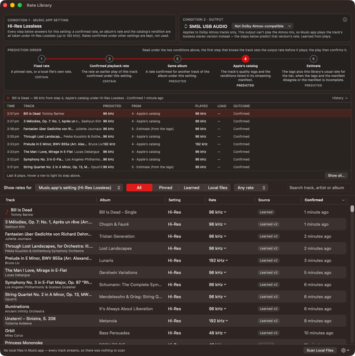The width and height of the screenshot is (355, 356).
Task: Click the Lost Landscapes album cell
Action: click(115, 248)
